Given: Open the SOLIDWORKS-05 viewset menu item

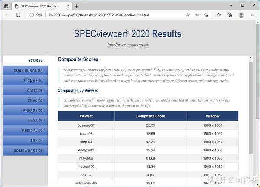Looking at the screenshot, I should pyautogui.click(x=26, y=151).
